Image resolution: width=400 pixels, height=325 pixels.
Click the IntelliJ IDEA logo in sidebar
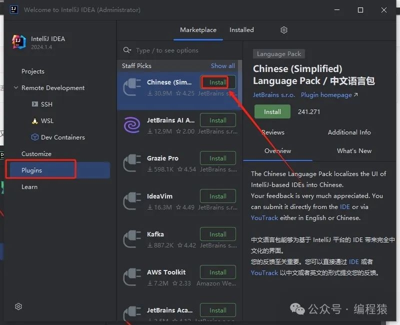[19, 43]
